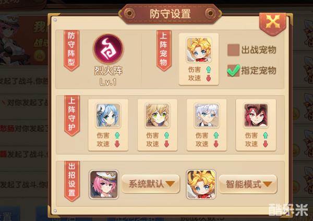This screenshot has width=313, height=221.
Task: Select the 出招设置 ribbon label
Action: point(72,181)
